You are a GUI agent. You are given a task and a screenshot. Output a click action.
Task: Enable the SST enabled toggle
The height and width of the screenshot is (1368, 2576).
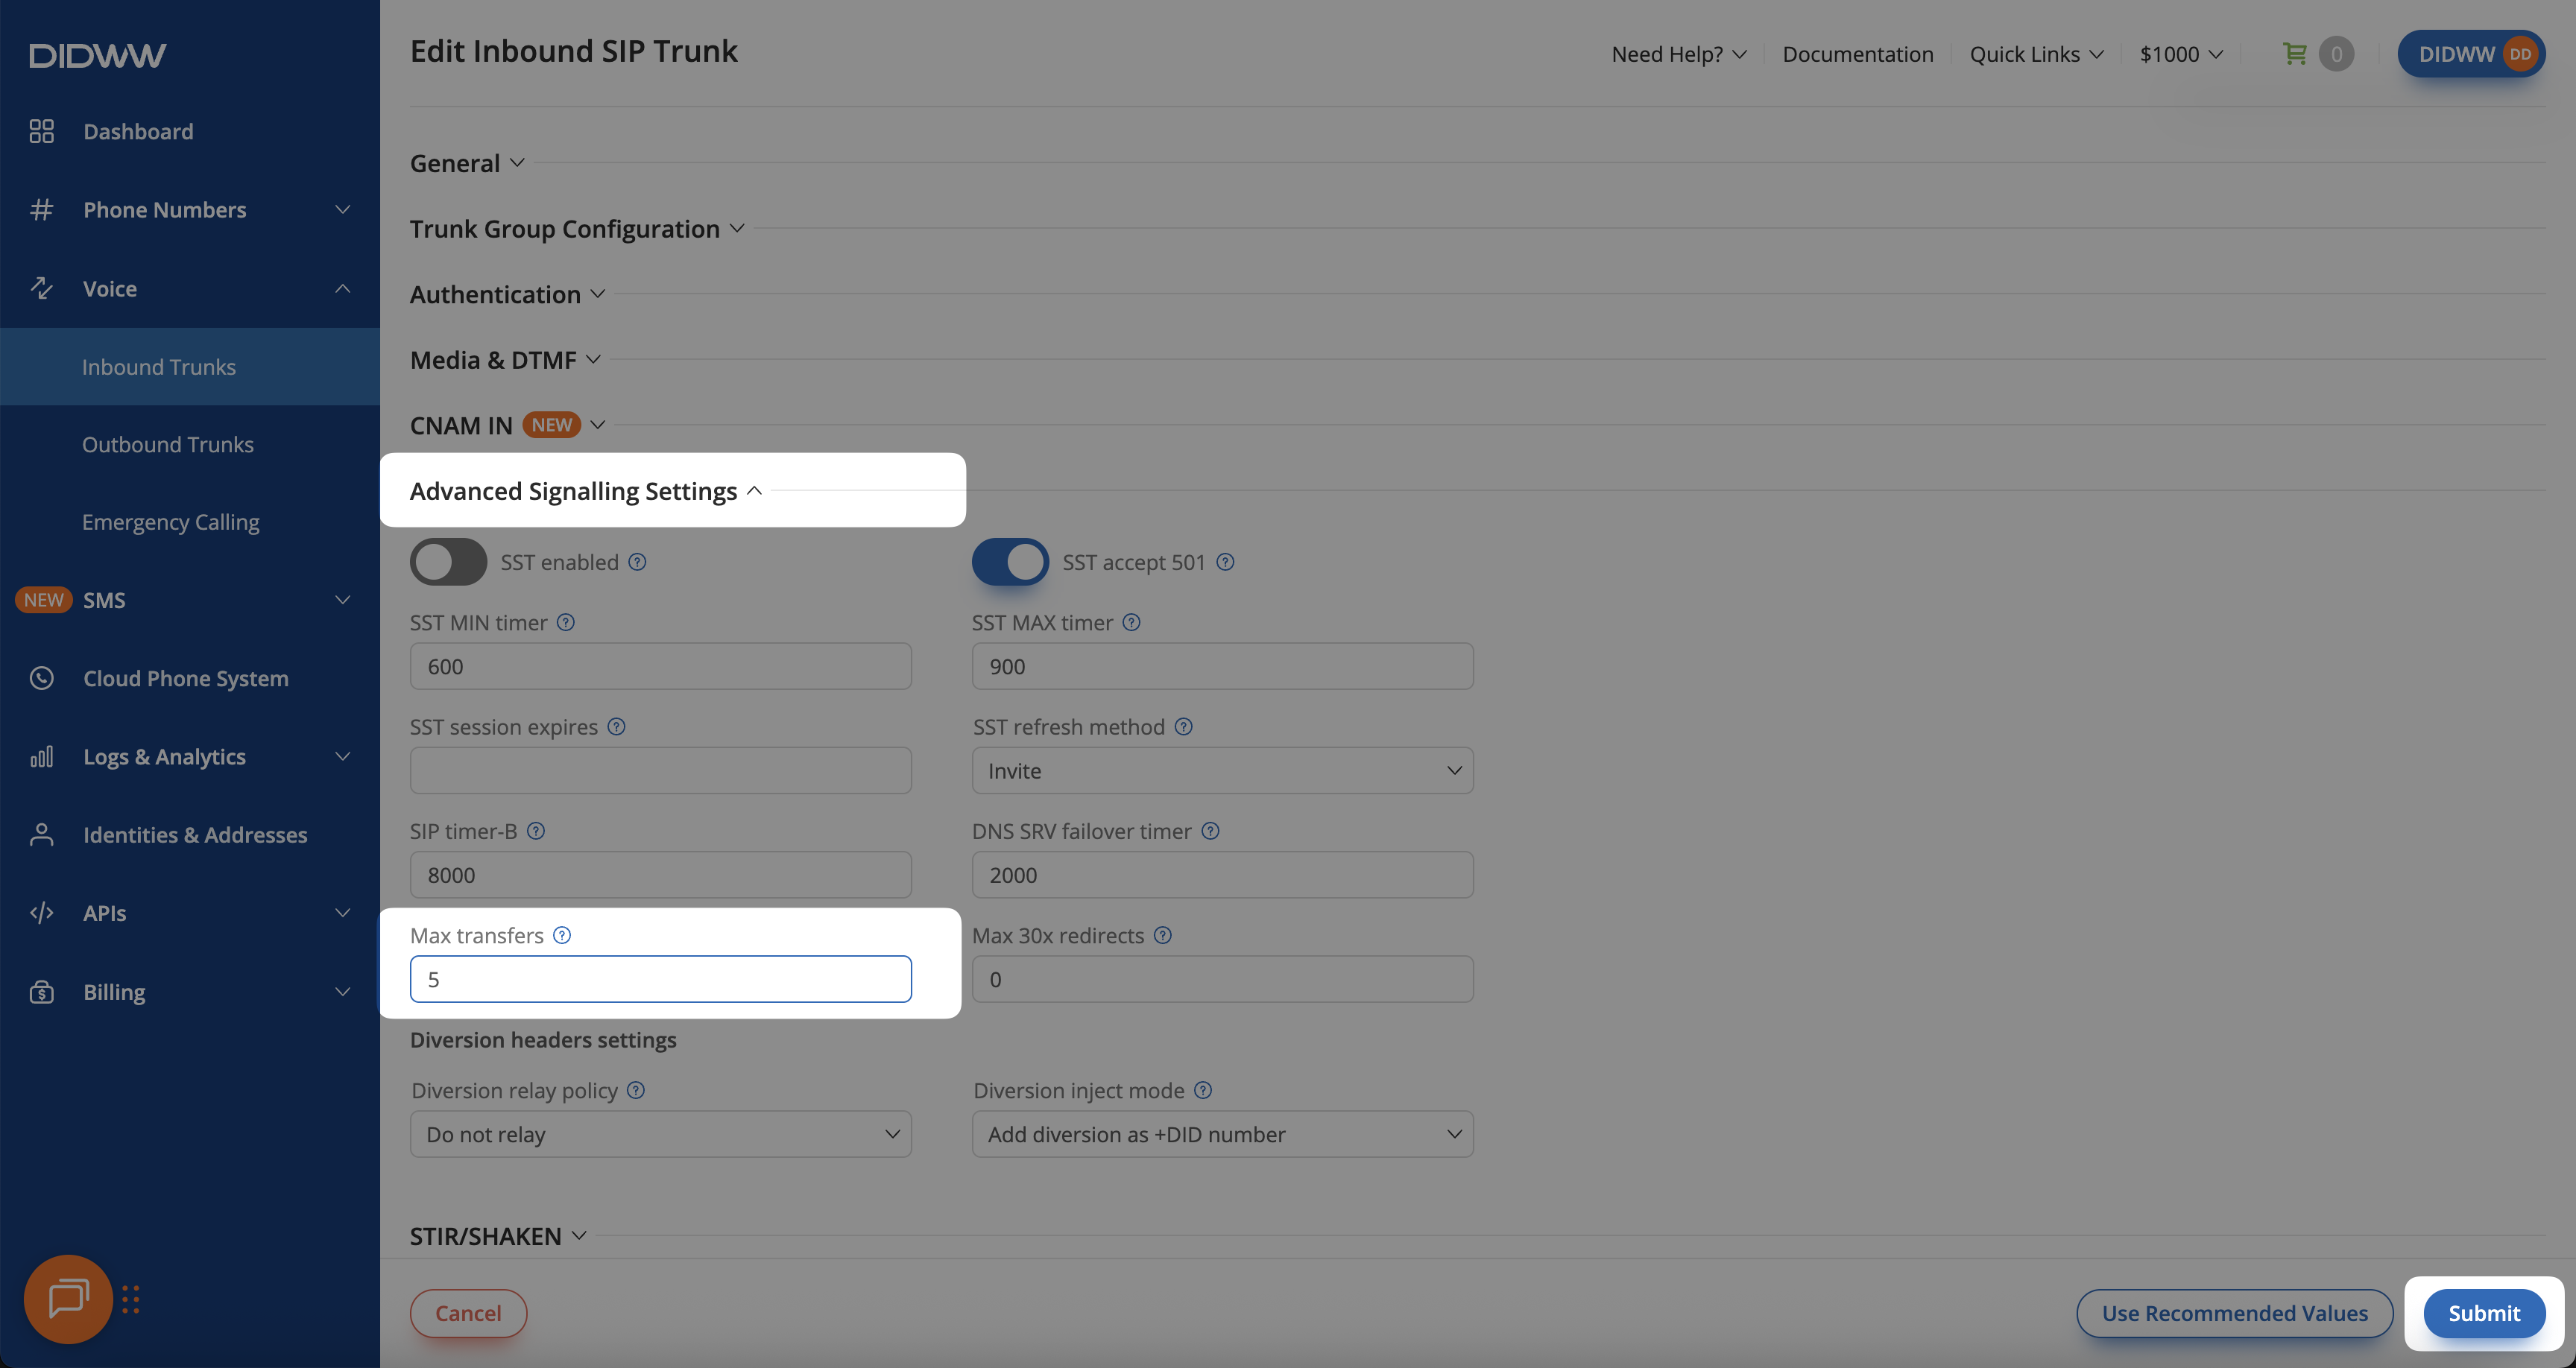point(448,562)
